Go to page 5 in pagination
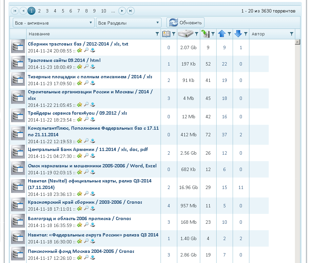The height and width of the screenshot is (263, 309). click(x=63, y=11)
